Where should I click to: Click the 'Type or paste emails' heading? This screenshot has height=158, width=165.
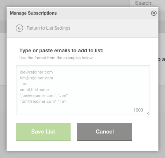point(61,50)
